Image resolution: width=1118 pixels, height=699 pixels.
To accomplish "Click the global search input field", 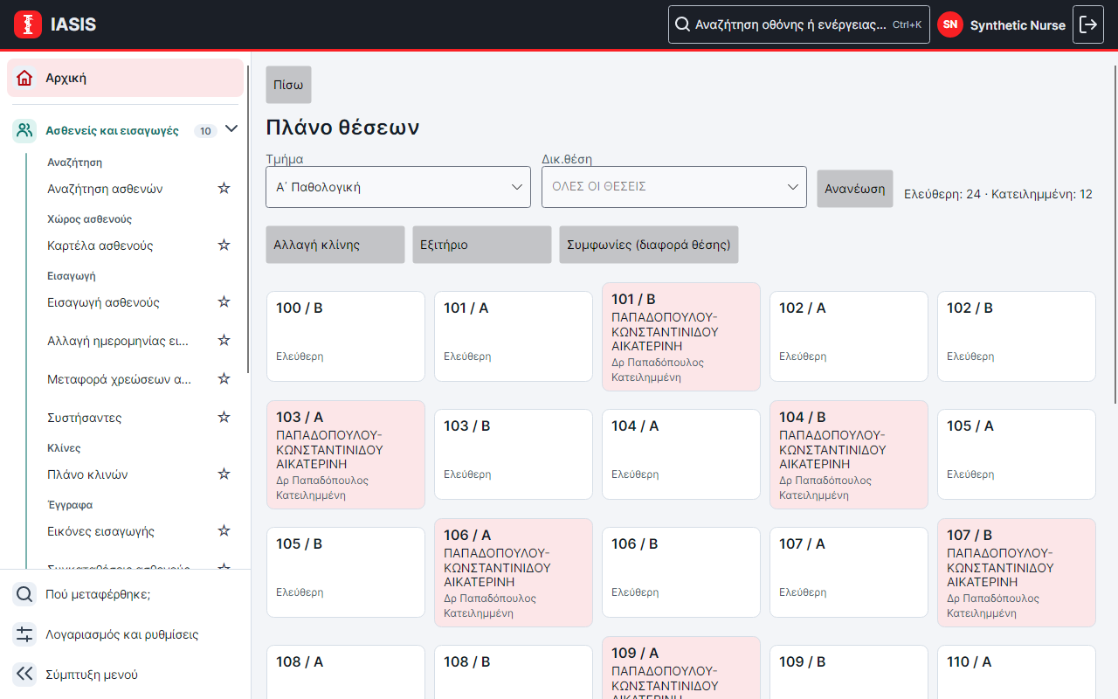I will point(798,24).
